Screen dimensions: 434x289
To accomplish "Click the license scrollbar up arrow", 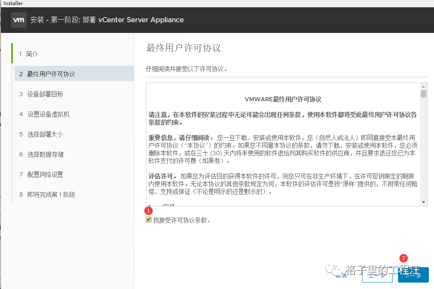I will 423,86.
